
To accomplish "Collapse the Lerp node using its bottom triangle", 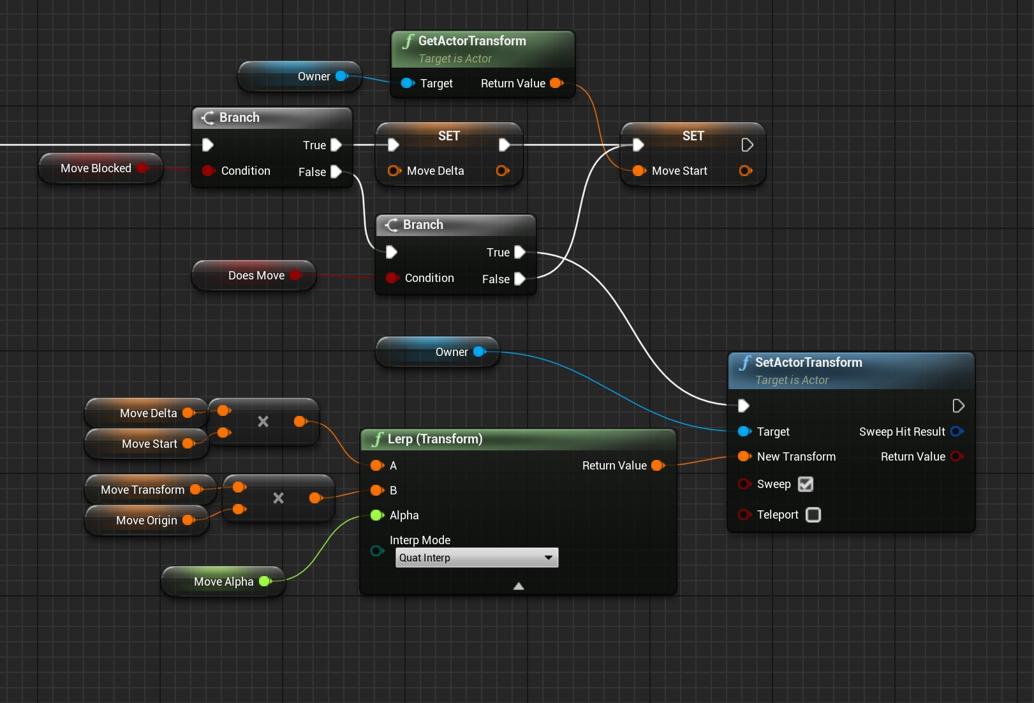I will click(x=518, y=585).
